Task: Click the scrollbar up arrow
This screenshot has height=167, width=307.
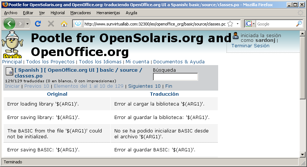Action: [x=302, y=33]
